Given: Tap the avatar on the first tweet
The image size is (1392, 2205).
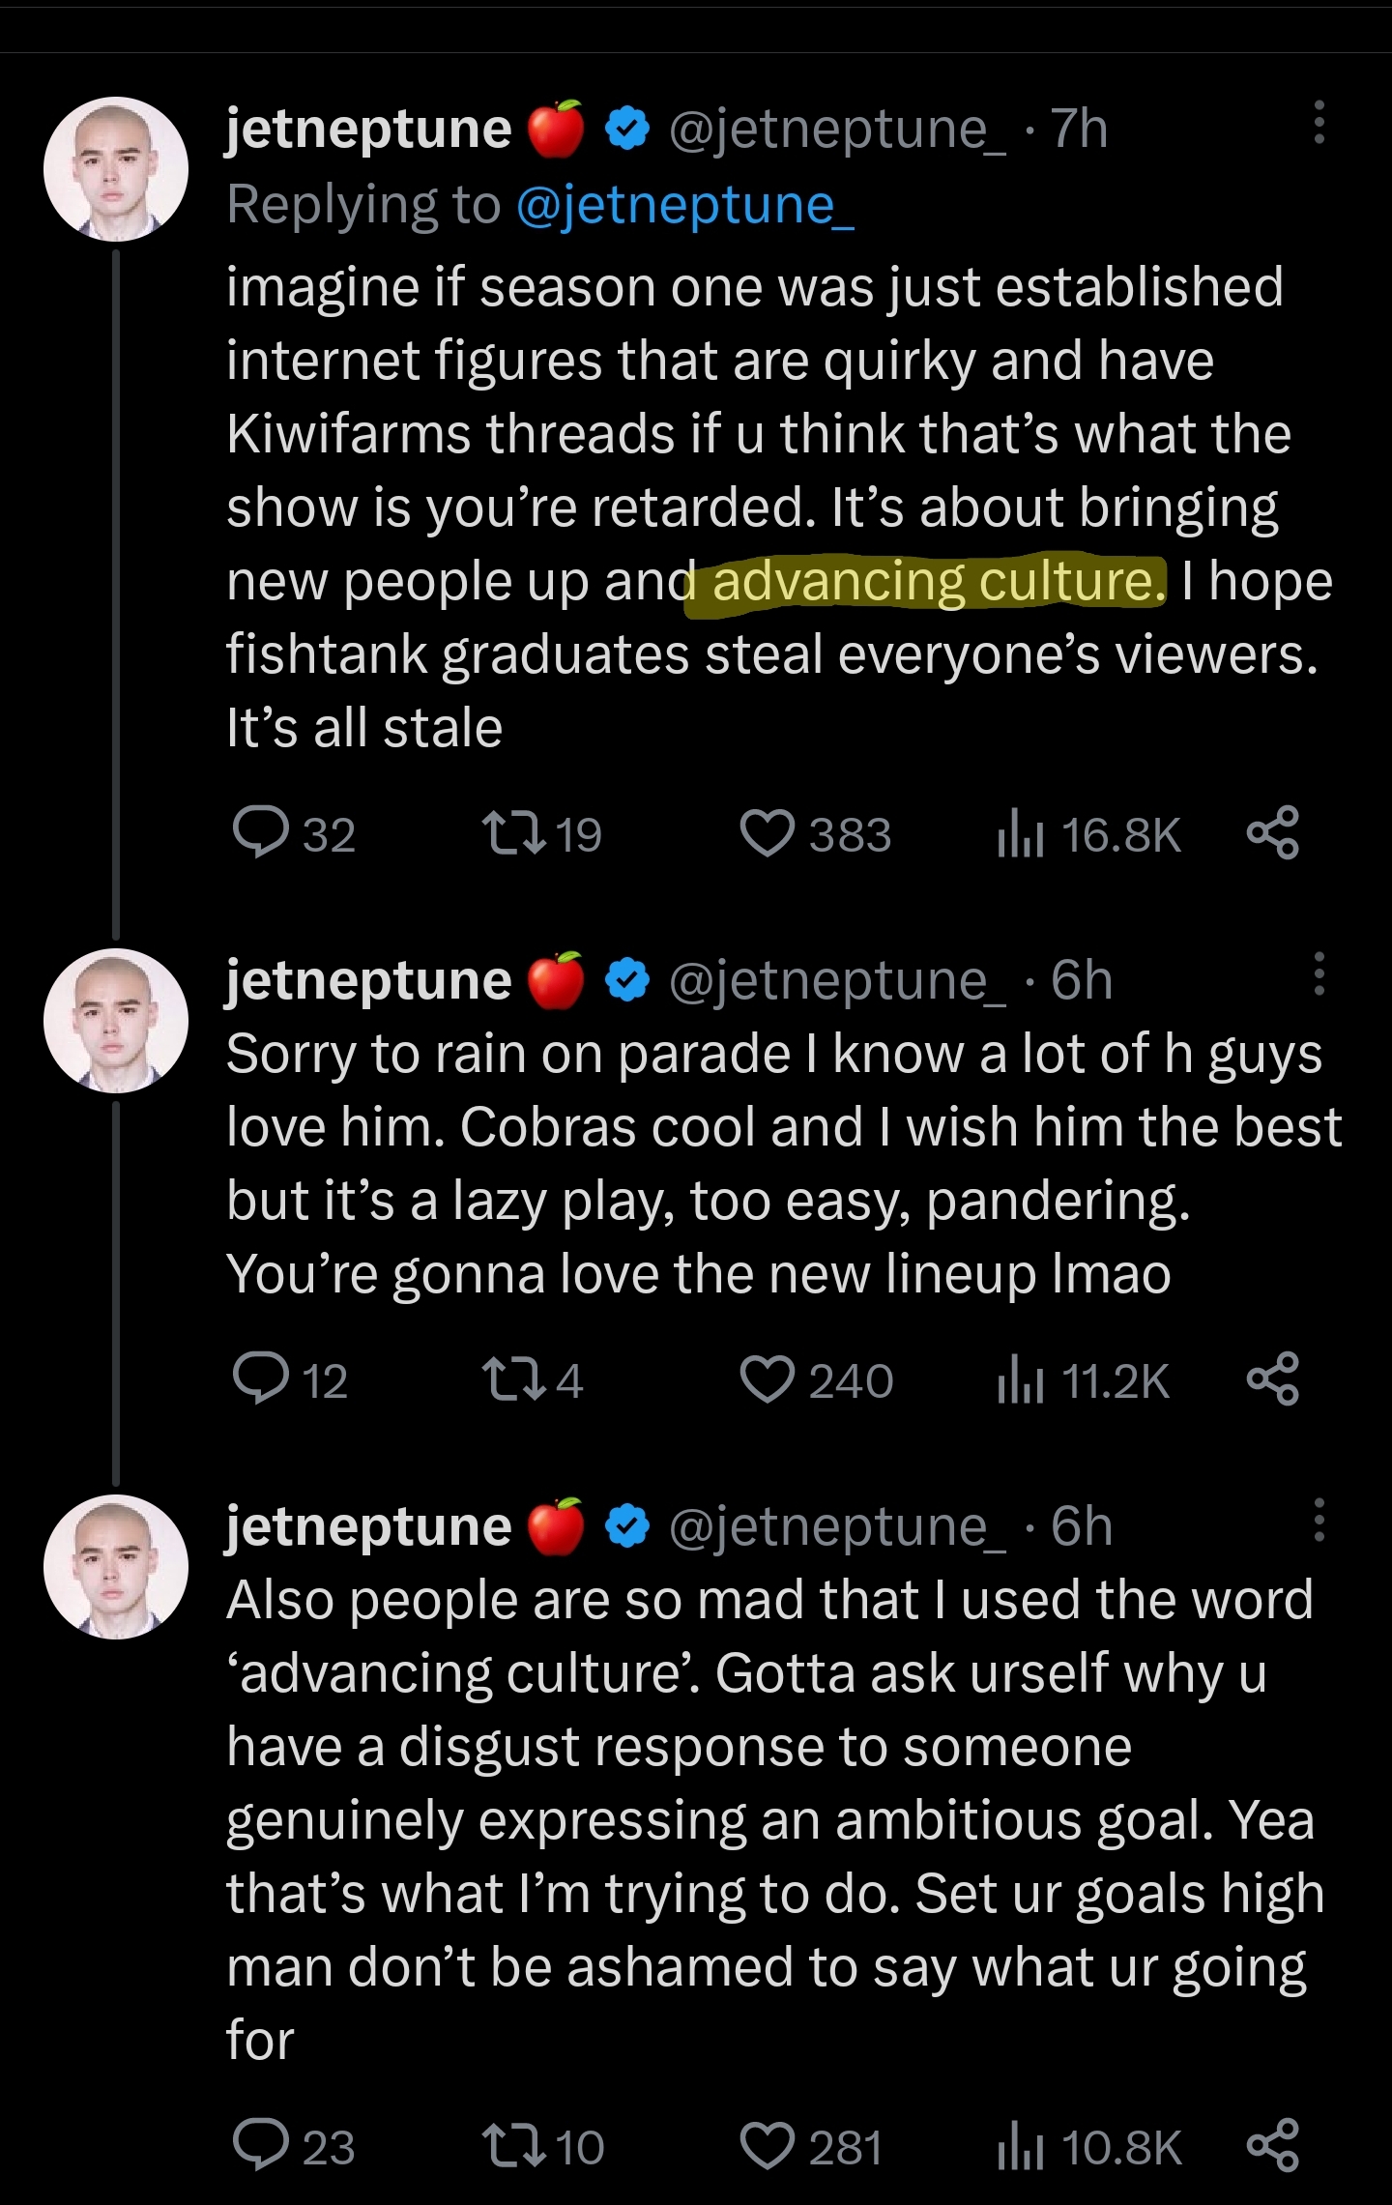Looking at the screenshot, I should [116, 169].
